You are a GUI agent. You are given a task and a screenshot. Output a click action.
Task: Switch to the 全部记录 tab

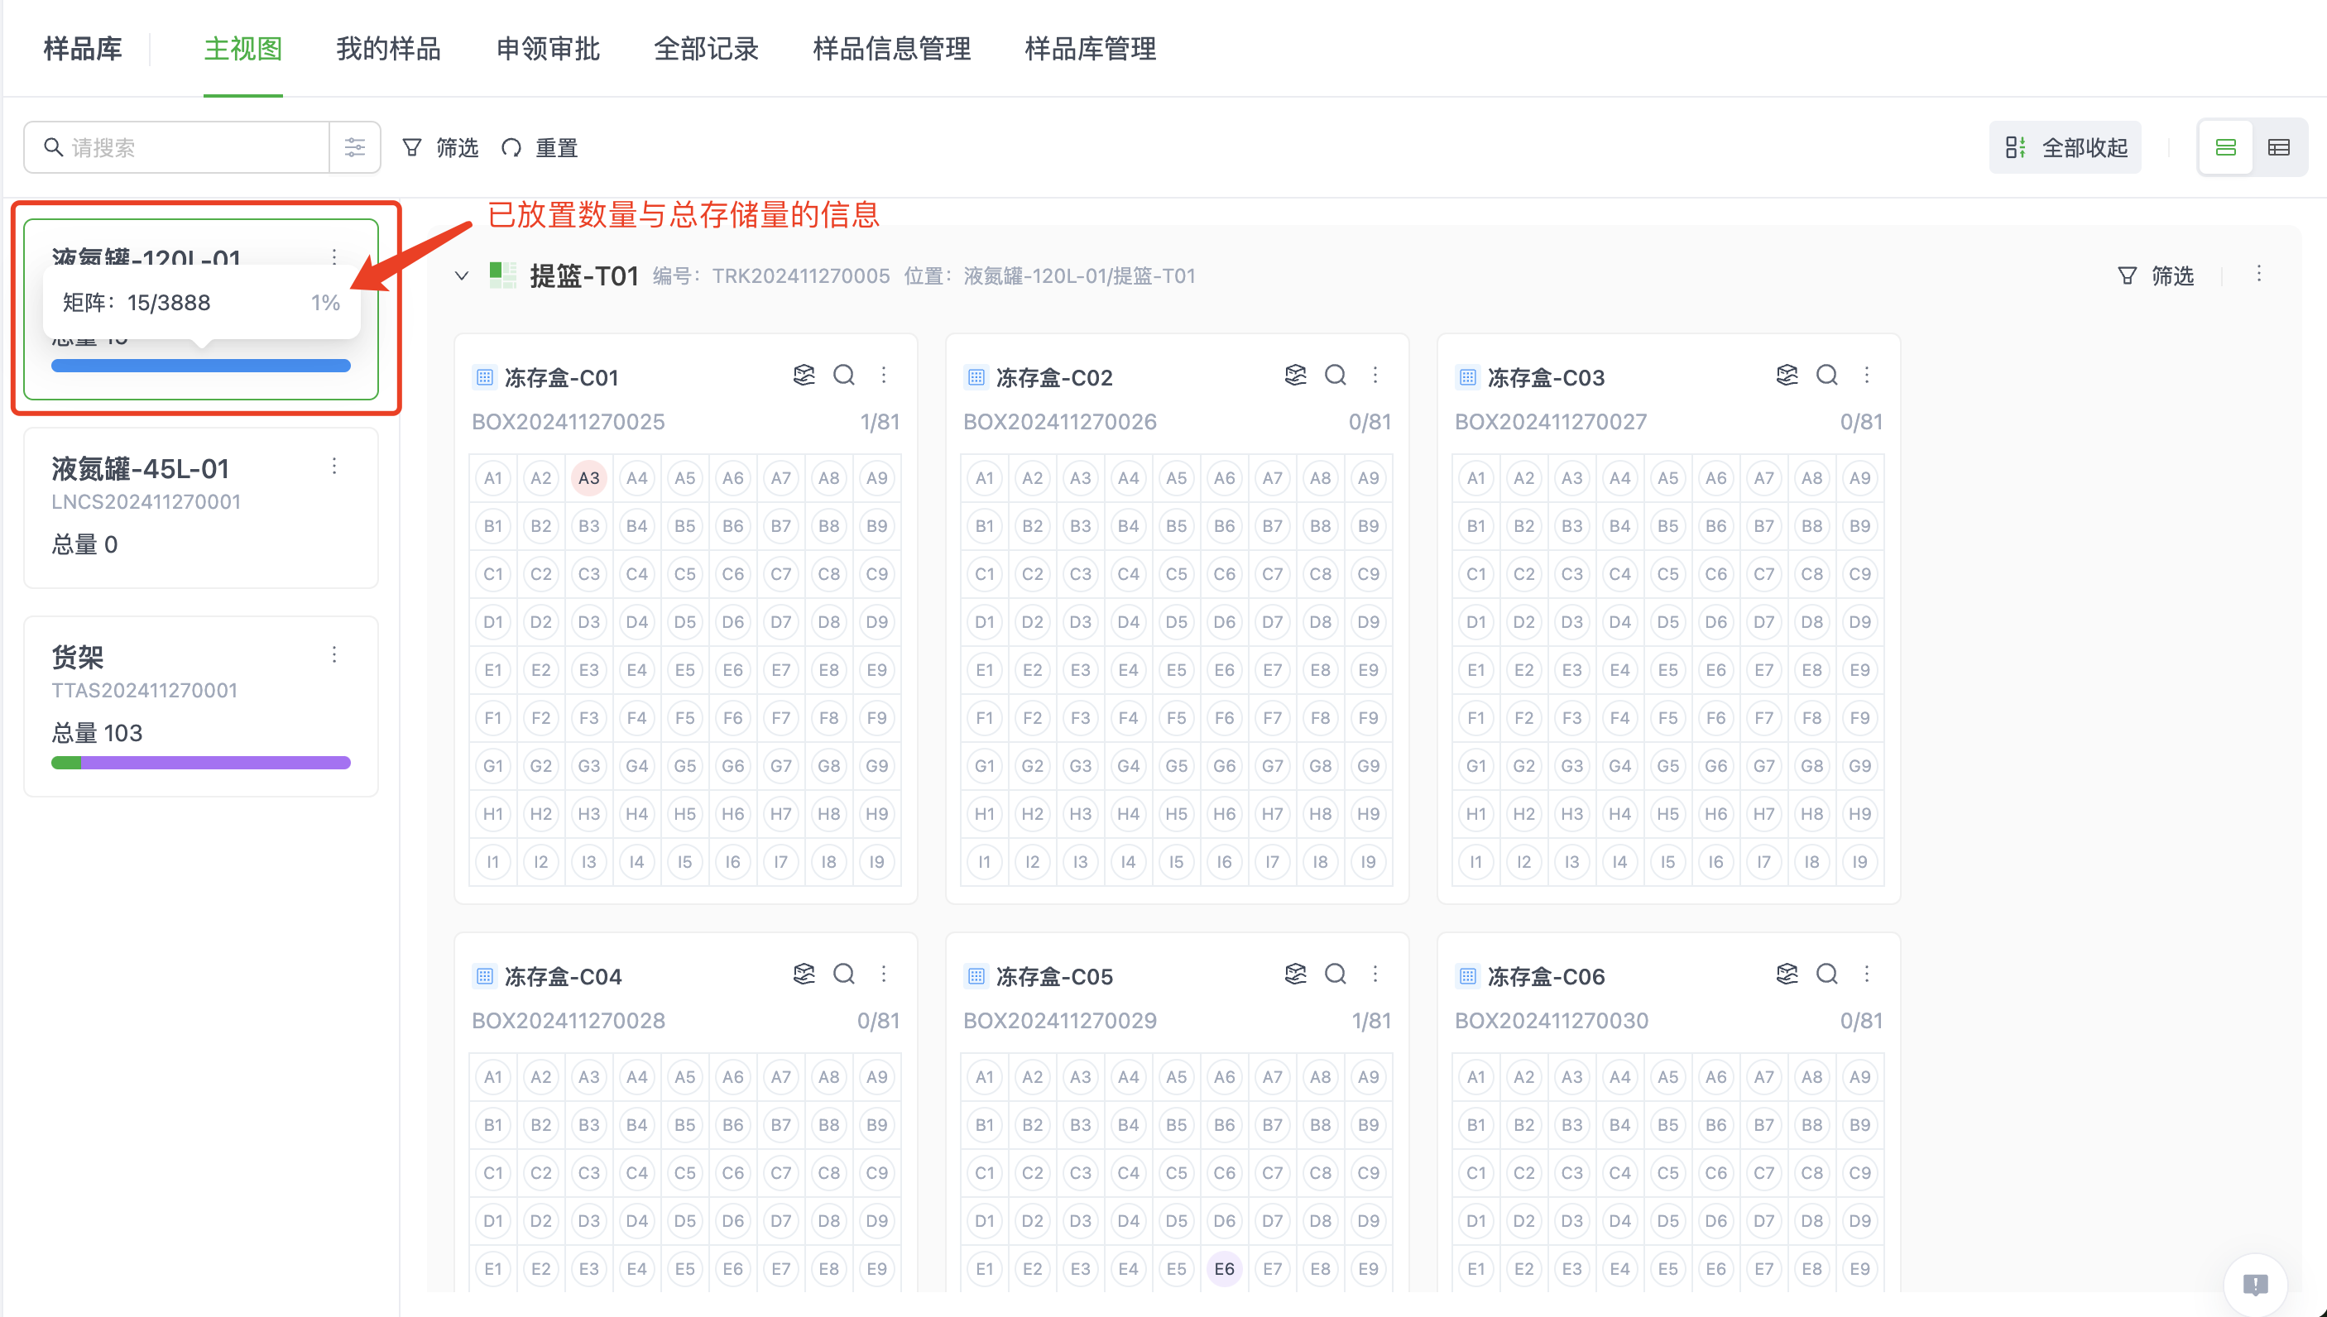coord(706,50)
